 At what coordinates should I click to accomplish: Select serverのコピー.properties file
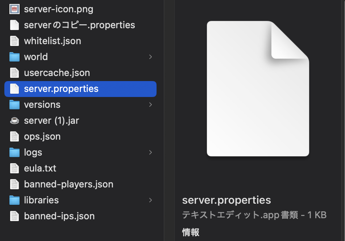point(79,25)
